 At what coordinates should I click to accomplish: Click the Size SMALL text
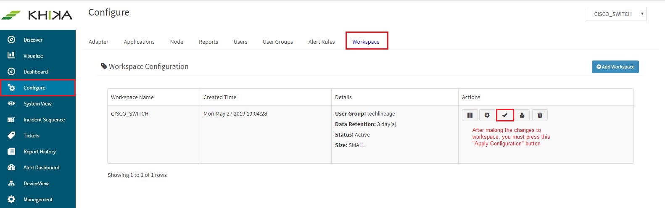tap(350, 145)
